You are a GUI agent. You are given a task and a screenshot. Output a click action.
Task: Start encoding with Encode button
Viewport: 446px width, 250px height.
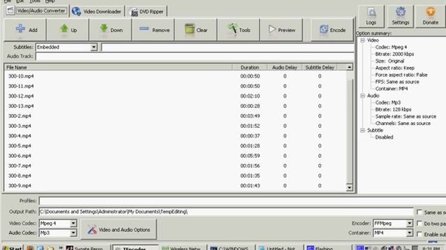tap(332, 30)
